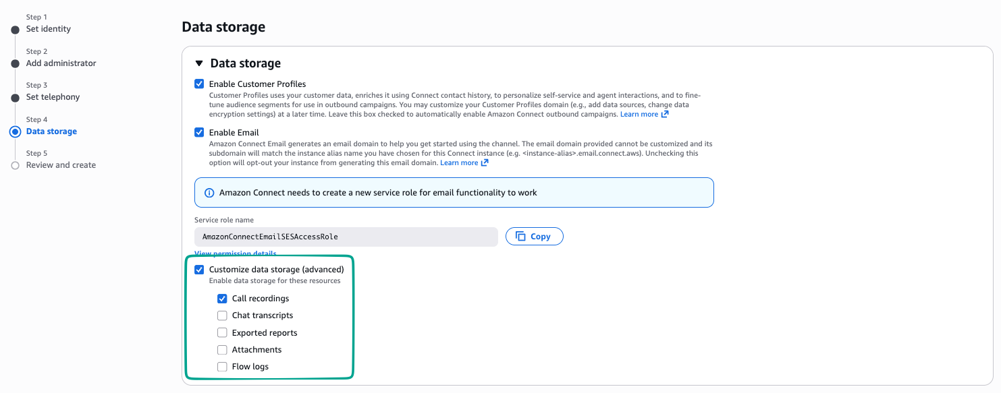
Task: Select Step 4 Data storage
Action: [x=51, y=131]
